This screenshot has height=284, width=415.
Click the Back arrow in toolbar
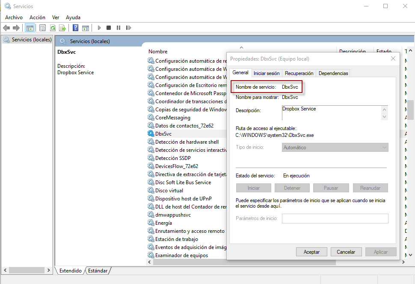[6, 28]
